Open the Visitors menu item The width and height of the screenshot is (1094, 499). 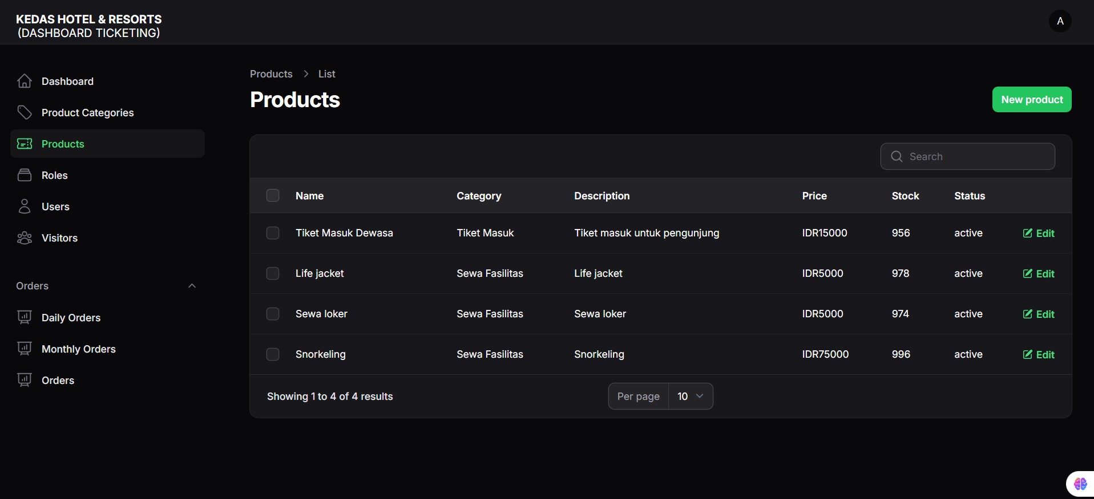107,238
